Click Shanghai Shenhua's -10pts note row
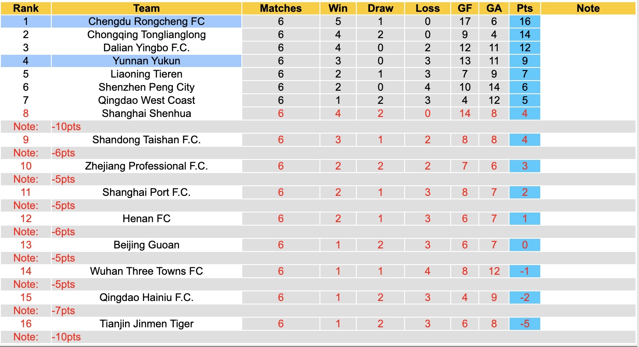The height and width of the screenshot is (347, 639). point(66,127)
